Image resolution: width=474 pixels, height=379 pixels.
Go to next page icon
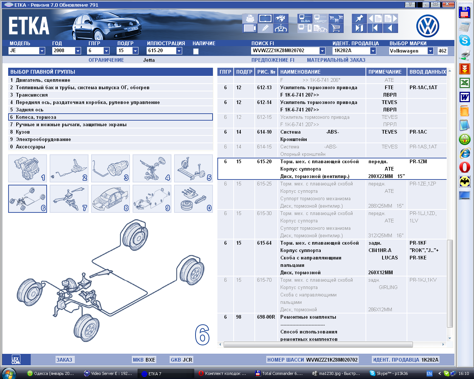pos(391,19)
